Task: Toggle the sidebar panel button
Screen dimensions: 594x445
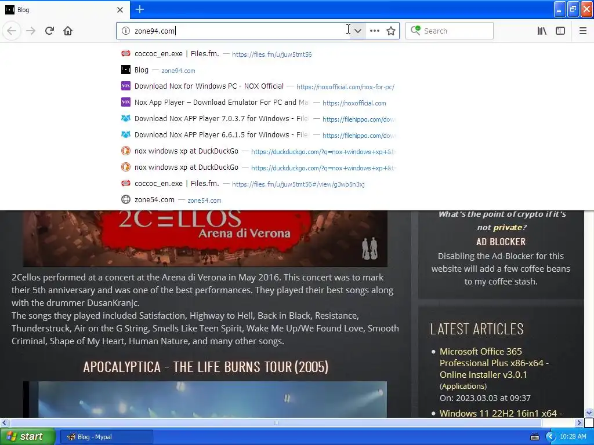Action: pos(560,31)
